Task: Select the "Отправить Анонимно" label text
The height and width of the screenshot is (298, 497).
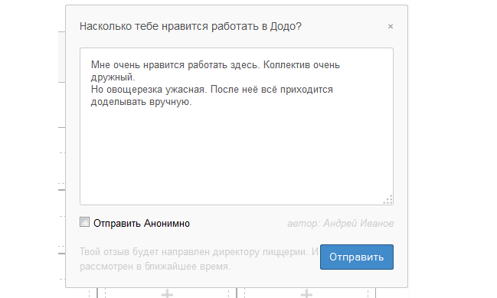Action: point(142,223)
